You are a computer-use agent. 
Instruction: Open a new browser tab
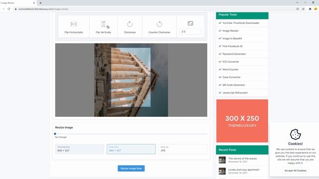click(40, 3)
